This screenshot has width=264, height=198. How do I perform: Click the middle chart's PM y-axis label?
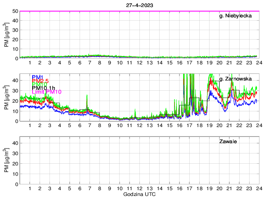[7, 97]
